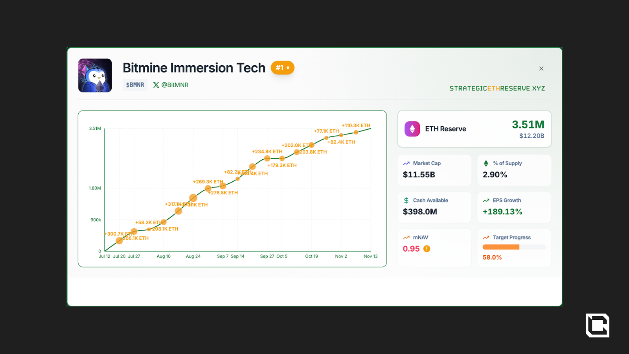Click the +110.3K ETH chart data point

pyautogui.click(x=356, y=132)
